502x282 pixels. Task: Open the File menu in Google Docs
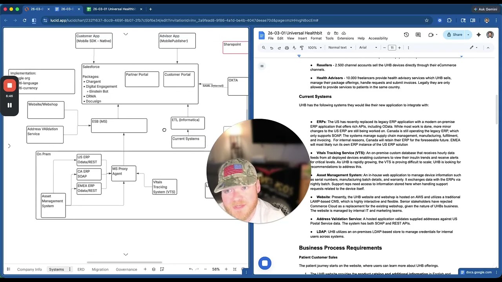[x=271, y=38]
